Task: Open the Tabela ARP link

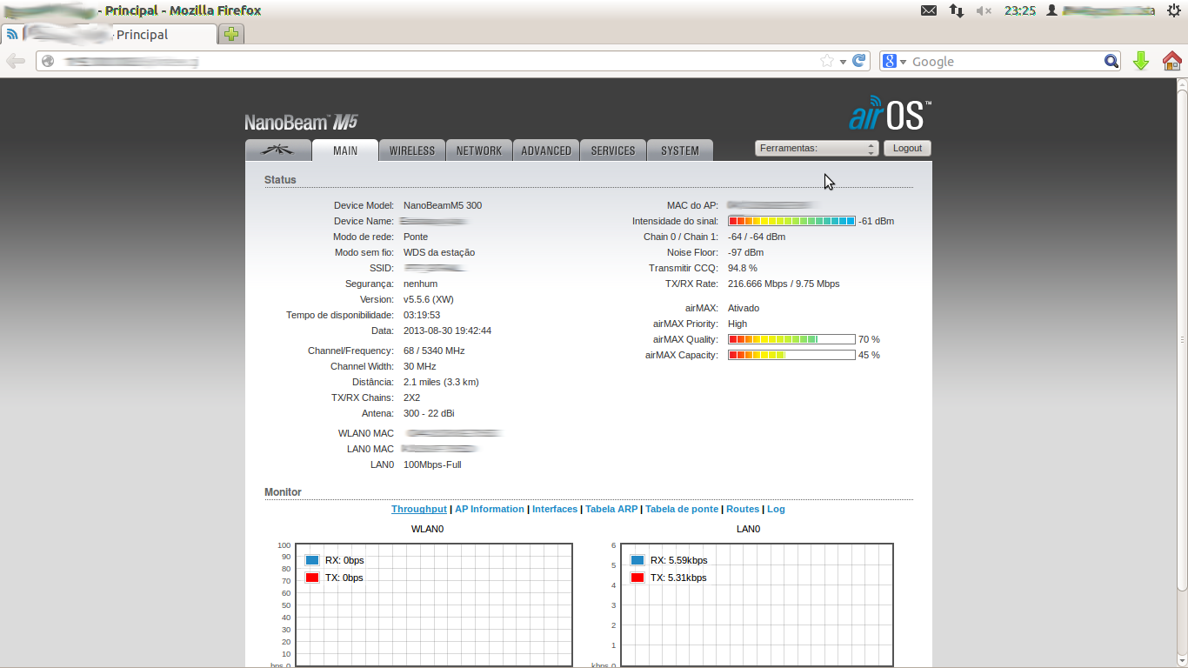Action: point(611,509)
